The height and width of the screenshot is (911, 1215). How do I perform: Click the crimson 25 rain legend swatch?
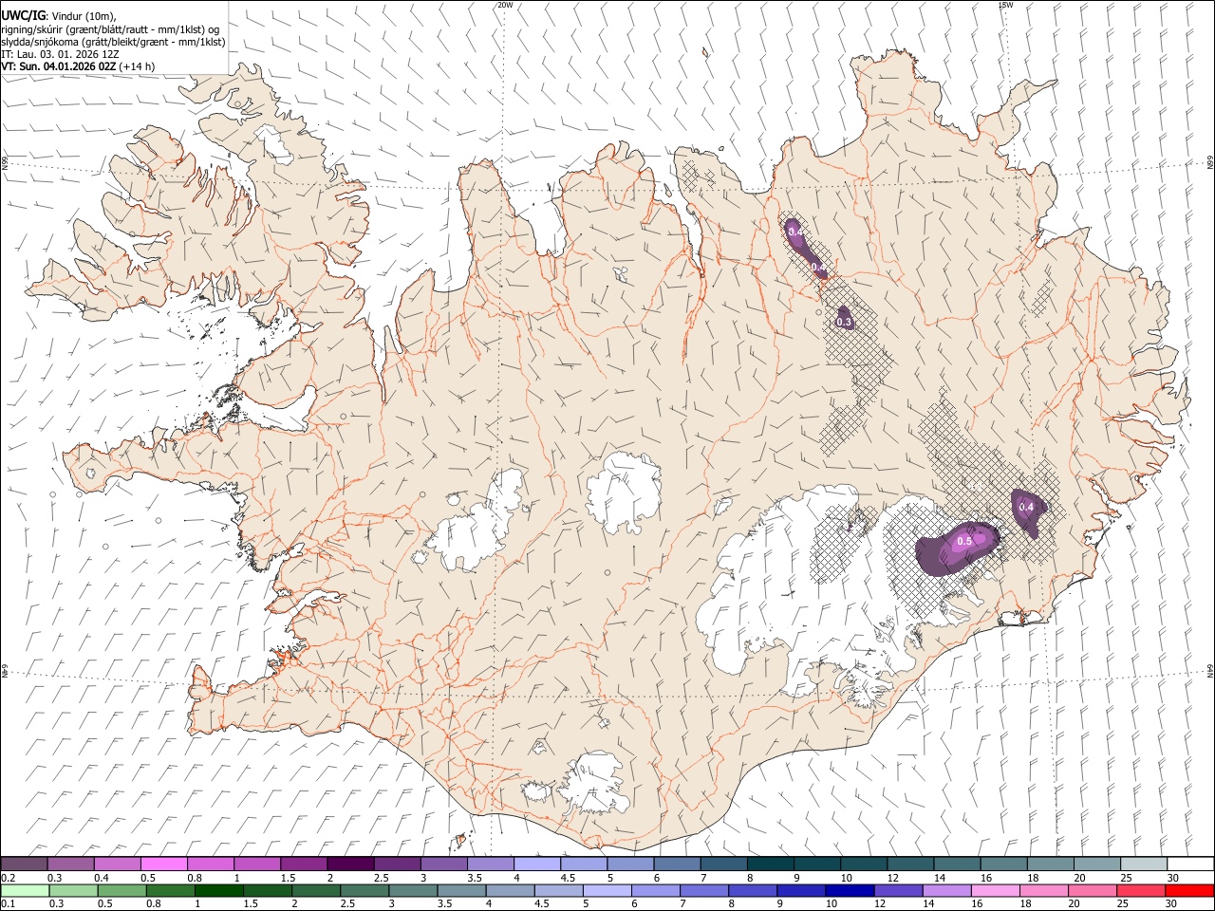tap(1141, 890)
